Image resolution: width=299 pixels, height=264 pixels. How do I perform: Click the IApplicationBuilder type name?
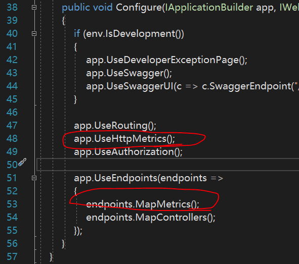coord(209,8)
